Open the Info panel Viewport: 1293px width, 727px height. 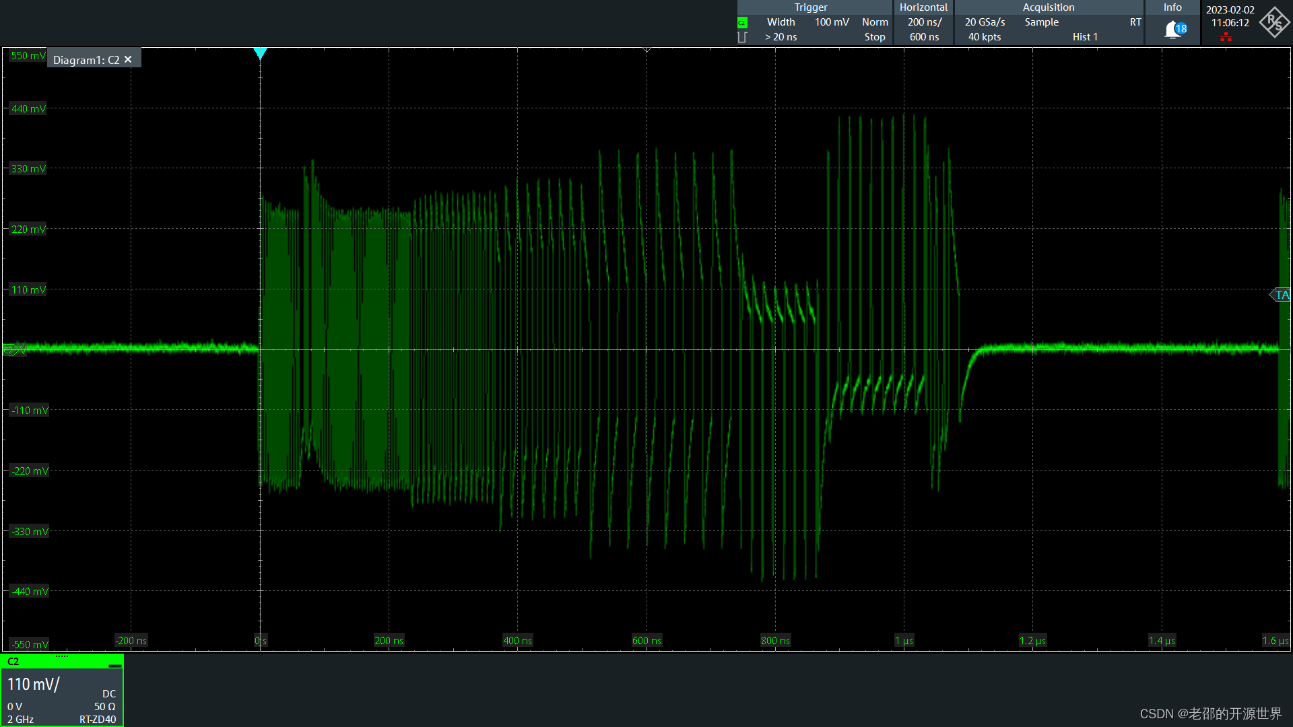point(1172,7)
